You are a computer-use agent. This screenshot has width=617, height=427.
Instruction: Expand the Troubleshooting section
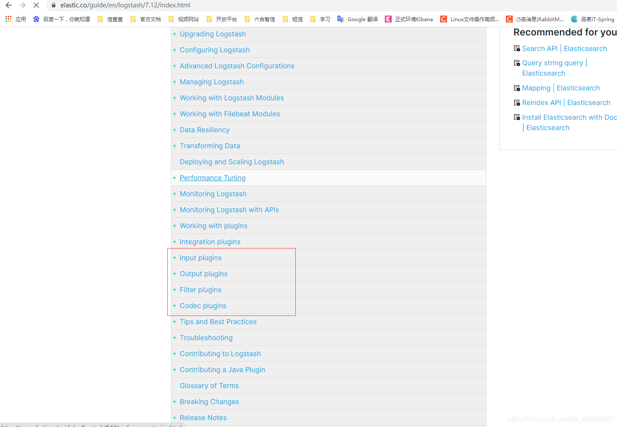(174, 338)
